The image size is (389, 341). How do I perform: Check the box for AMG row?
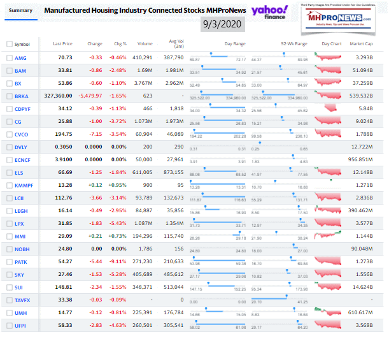[x=9, y=57]
